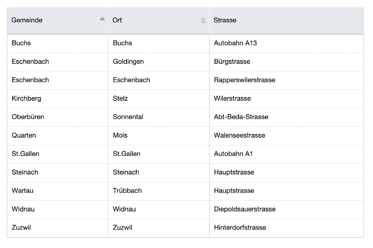Click the Quarten cell

pyautogui.click(x=24, y=135)
